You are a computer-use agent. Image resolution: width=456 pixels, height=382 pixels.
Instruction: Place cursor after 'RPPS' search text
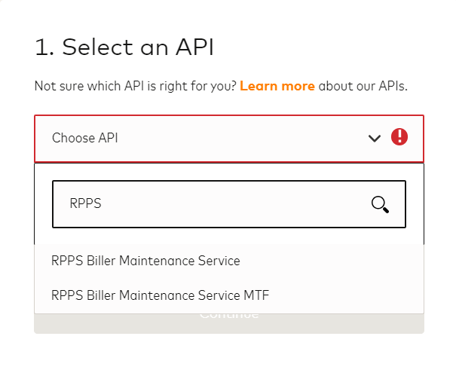point(102,203)
